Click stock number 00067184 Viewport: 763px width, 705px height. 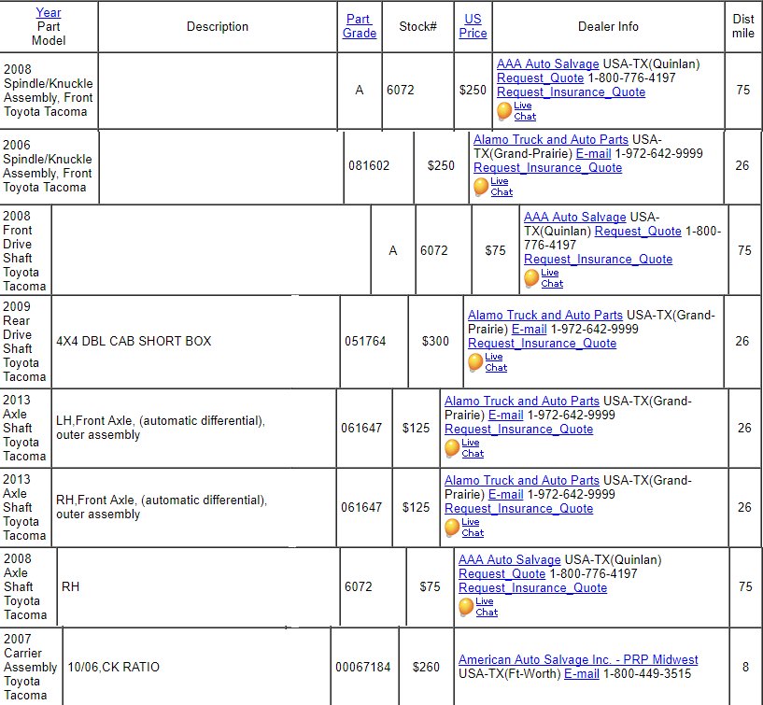363,667
